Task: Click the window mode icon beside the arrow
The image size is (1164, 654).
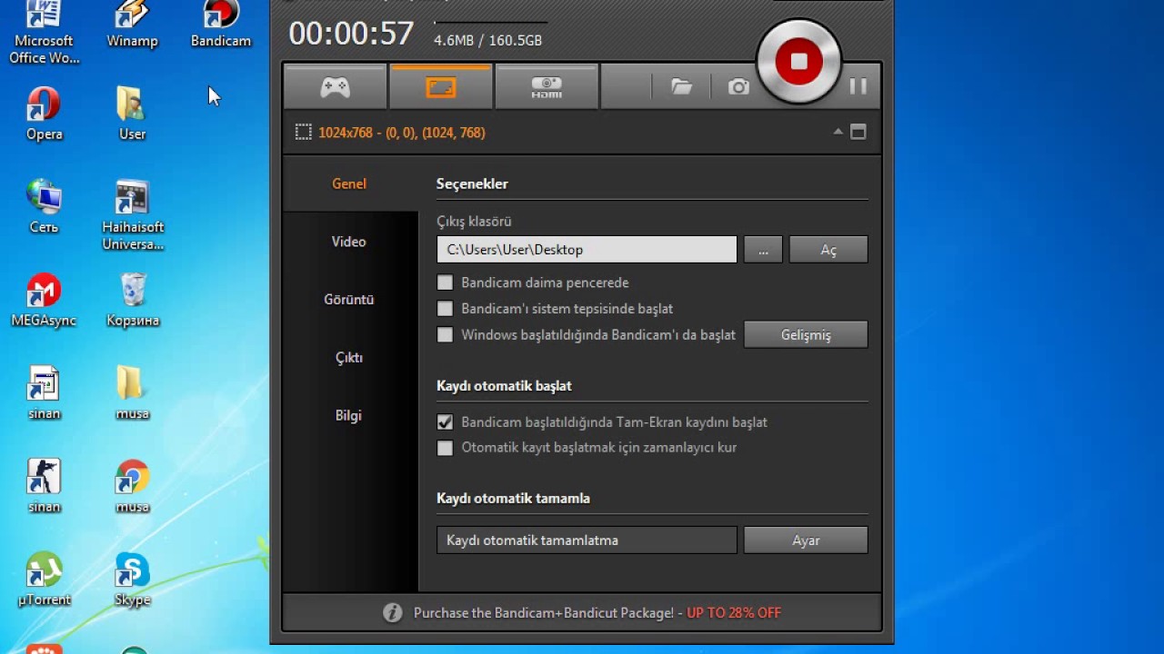Action: (858, 132)
